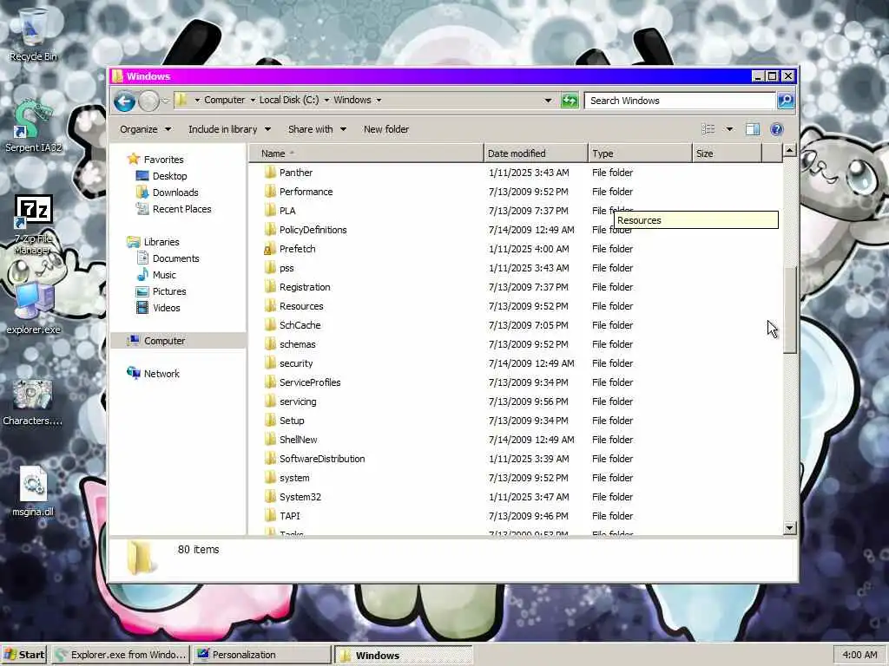Image resolution: width=889 pixels, height=666 pixels.
Task: Sort by the Name column header
Action: (366, 153)
